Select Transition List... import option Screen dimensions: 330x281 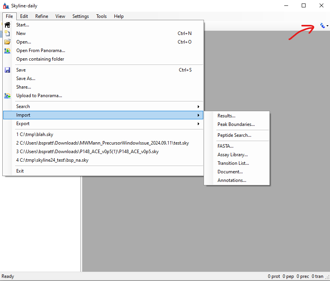[233, 163]
